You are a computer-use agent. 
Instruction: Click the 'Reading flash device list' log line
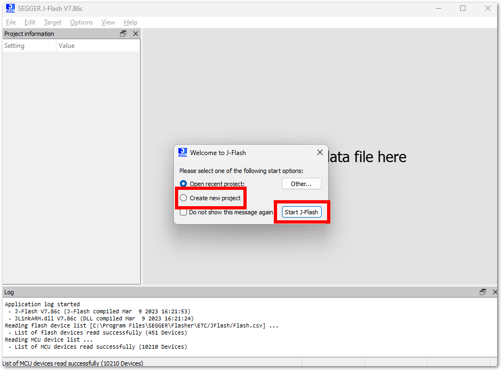point(141,325)
